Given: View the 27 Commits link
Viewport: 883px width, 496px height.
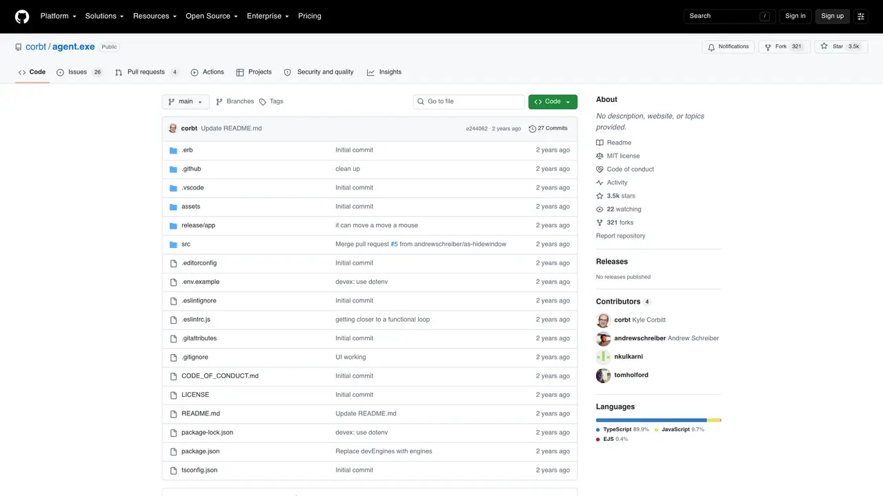Looking at the screenshot, I should [x=548, y=129].
